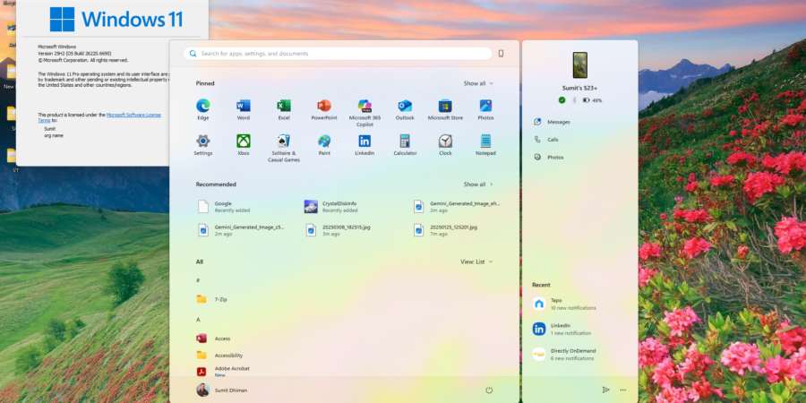Click the Sumit's S23+ phone thumbnail

click(579, 64)
